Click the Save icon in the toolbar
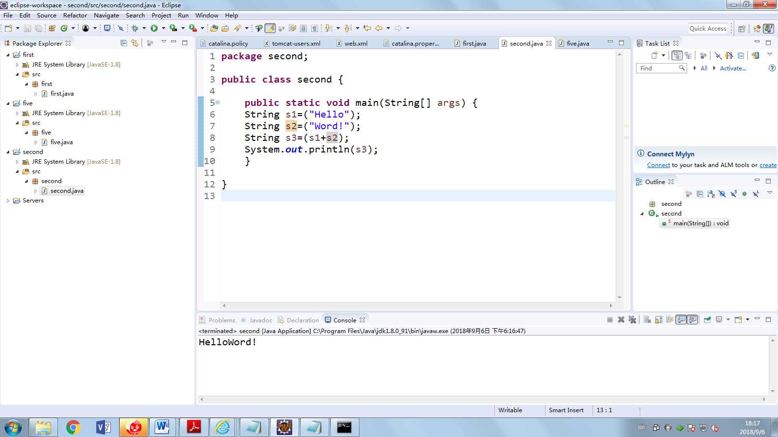The image size is (778, 437). tap(27, 28)
